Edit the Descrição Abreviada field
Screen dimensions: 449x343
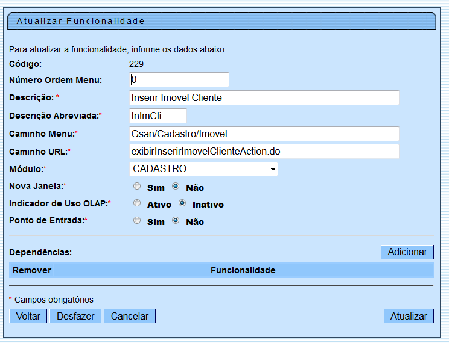(x=158, y=116)
